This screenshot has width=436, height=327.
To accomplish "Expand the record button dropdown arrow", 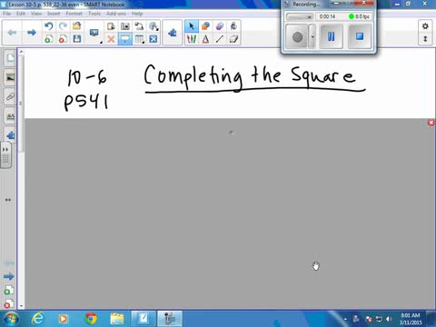I will 312,36.
